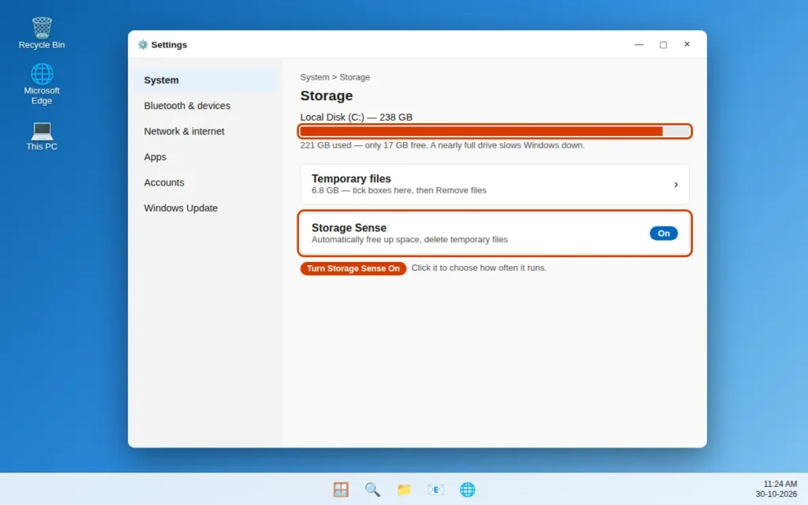
Task: Open the Recycle Bin desktop icon
Action: click(x=42, y=33)
